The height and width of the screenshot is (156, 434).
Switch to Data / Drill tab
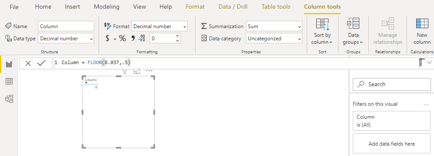[x=233, y=6]
